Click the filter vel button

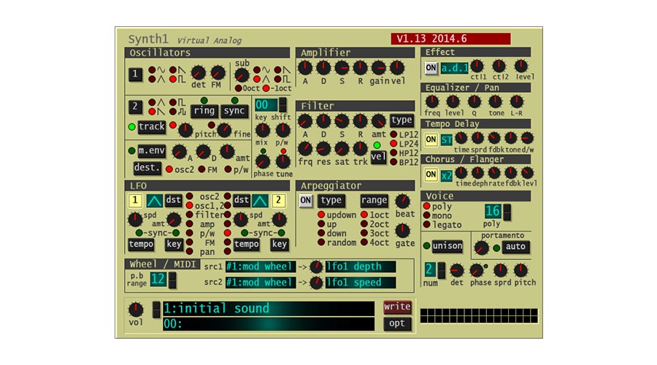point(377,157)
